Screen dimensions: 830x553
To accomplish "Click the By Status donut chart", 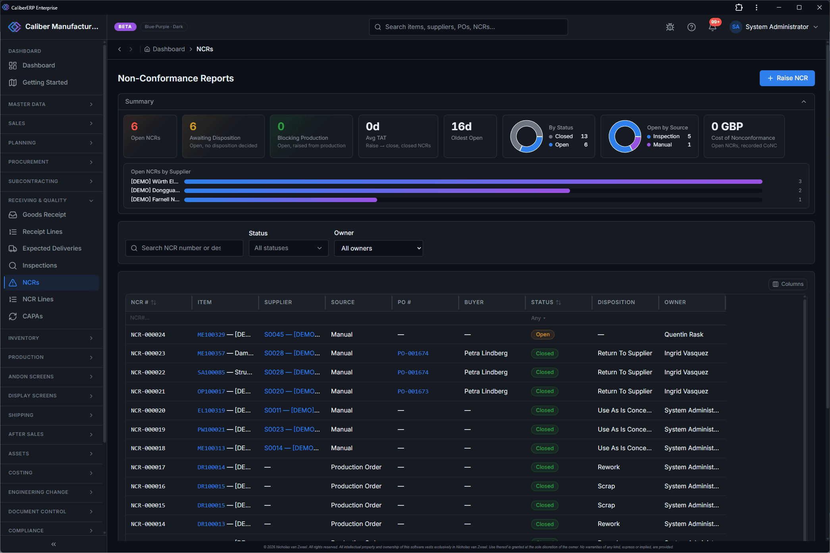I will (x=526, y=136).
